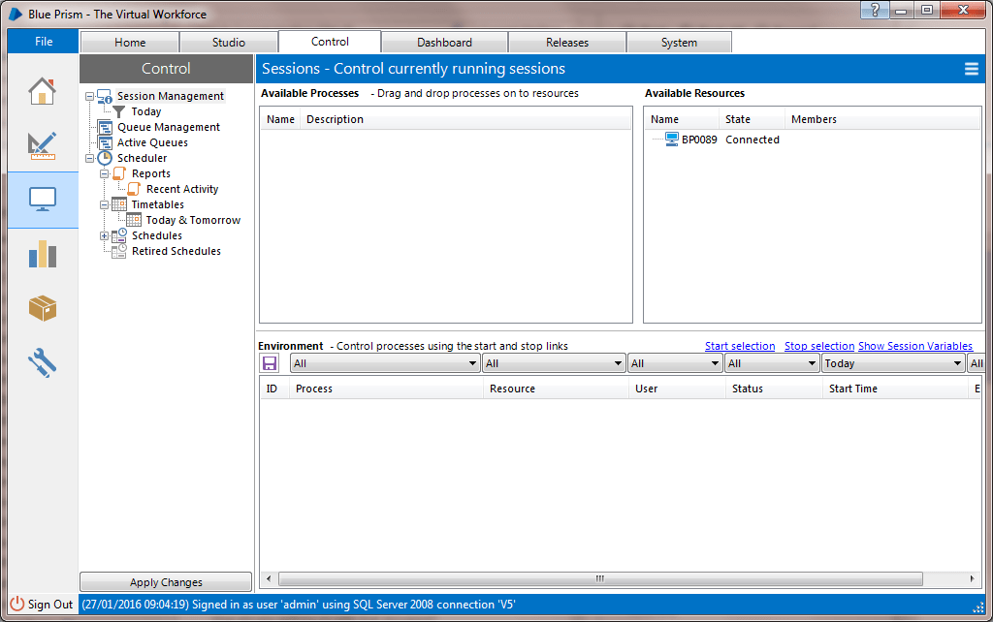Image resolution: width=993 pixels, height=622 pixels.
Task: Click the Description column header in Processes
Action: click(465, 119)
